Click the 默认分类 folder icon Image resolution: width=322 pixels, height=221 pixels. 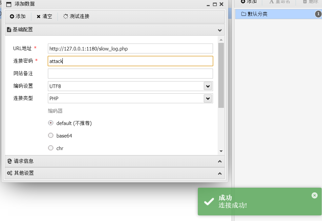coord(244,14)
